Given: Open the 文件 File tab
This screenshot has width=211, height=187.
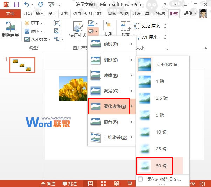Looking at the screenshot, I should pos(10,13).
